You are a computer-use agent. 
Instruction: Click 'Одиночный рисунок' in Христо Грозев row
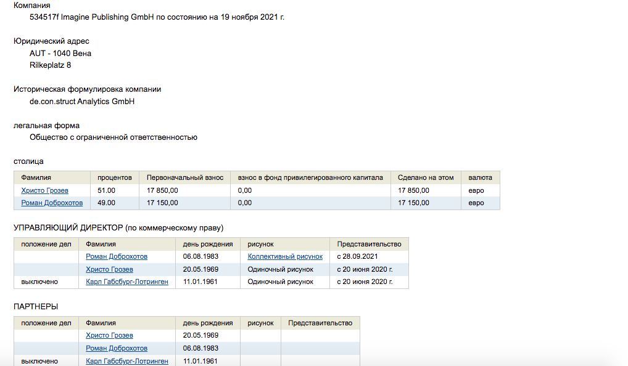(280, 269)
